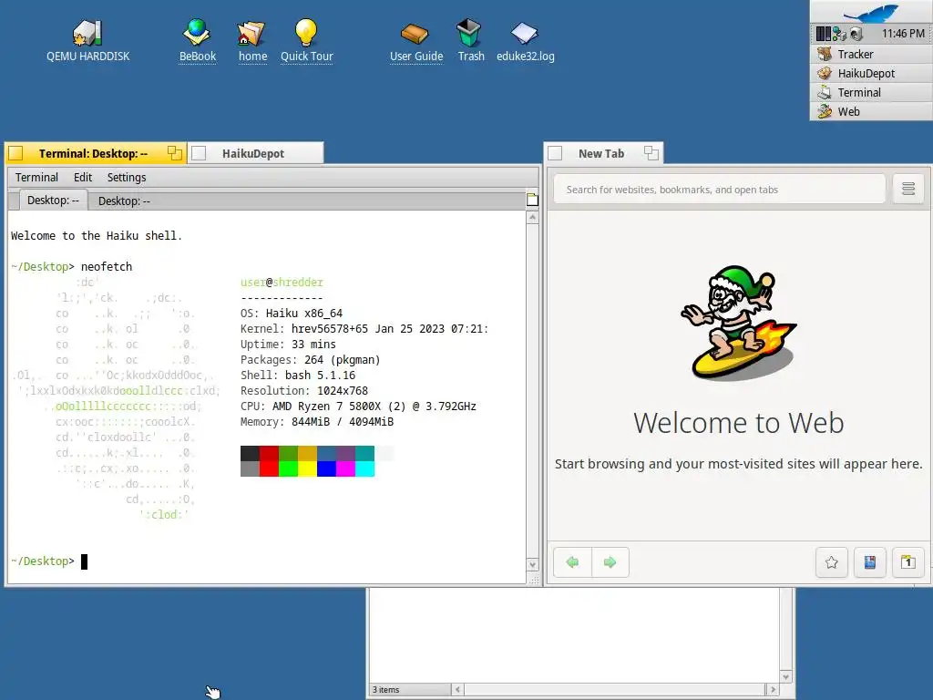
Task: Click the bookmarks book button in Web
Action: pos(869,561)
